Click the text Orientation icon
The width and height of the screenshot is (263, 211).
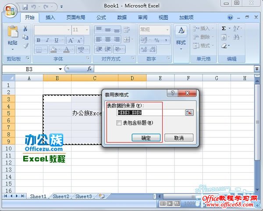[x=117, y=49]
